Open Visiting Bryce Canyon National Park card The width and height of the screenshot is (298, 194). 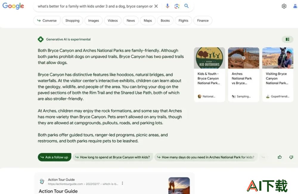tap(278, 75)
